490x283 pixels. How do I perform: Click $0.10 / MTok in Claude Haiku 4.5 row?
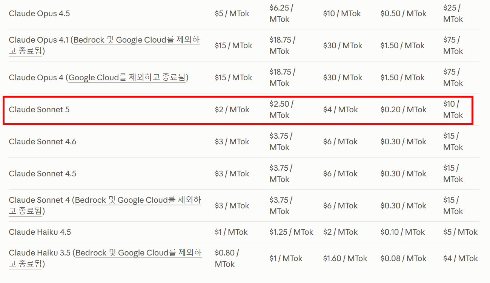tap(403, 232)
